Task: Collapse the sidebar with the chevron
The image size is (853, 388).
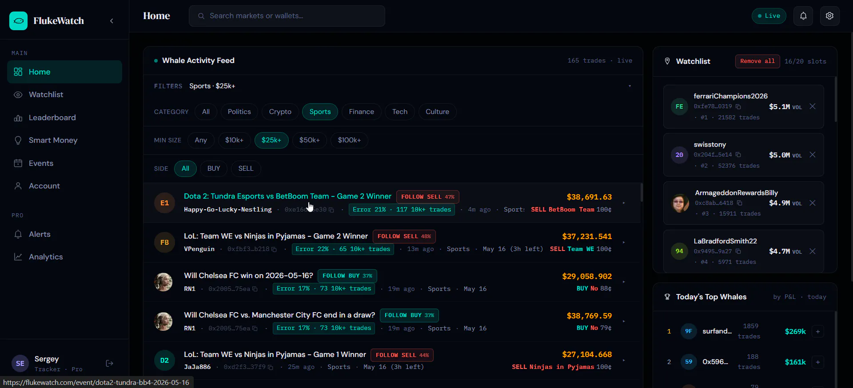Action: coord(112,21)
